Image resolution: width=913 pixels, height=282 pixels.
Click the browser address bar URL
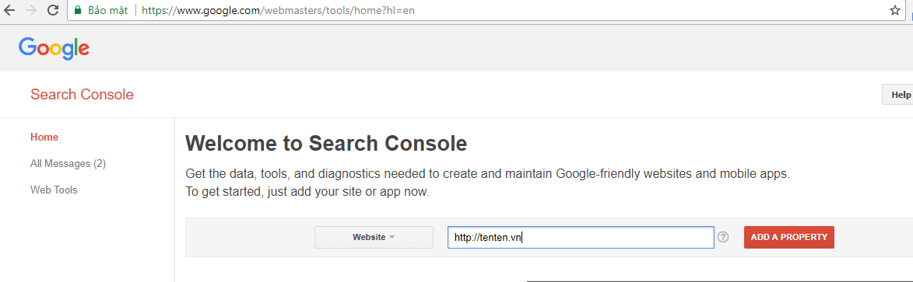279,10
